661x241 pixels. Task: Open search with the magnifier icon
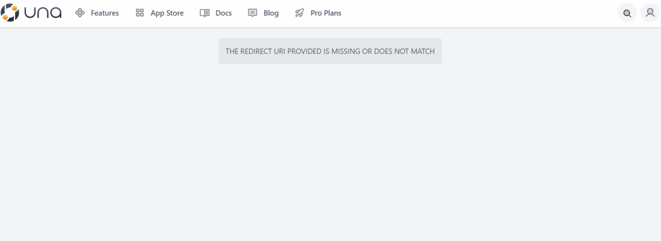pos(627,13)
